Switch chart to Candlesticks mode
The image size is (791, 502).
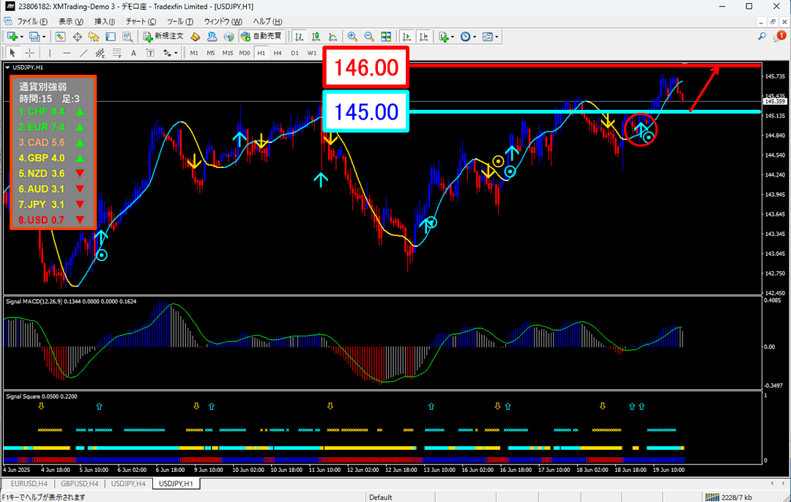coord(316,37)
